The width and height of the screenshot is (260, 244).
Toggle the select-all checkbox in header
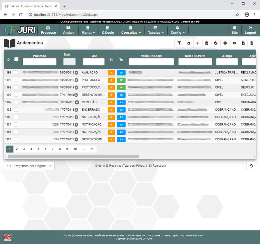pyautogui.click(x=16, y=59)
